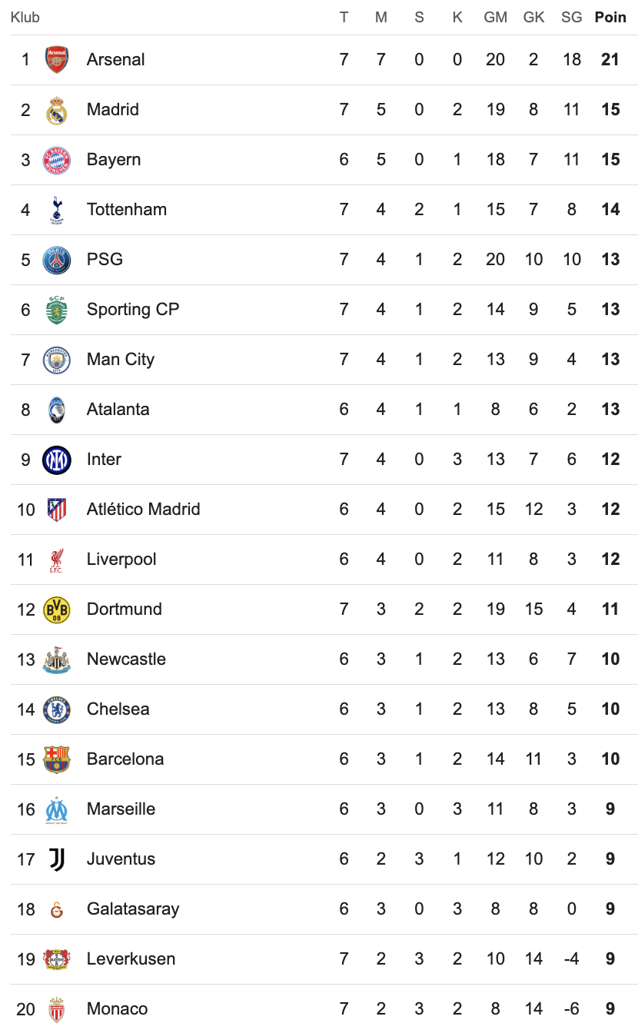This screenshot has height=1033, width=638.
Task: Click the Arsenal club crest icon
Action: point(57,60)
